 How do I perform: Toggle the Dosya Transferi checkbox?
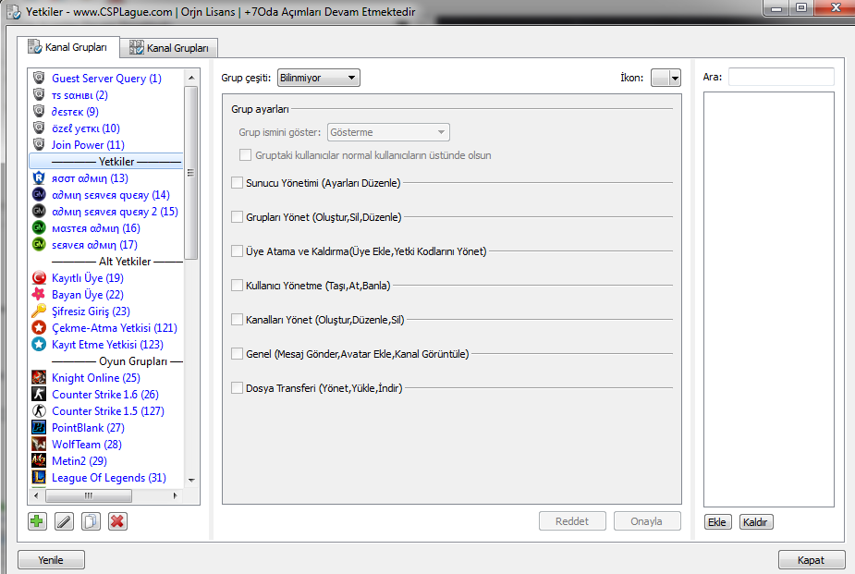(238, 389)
